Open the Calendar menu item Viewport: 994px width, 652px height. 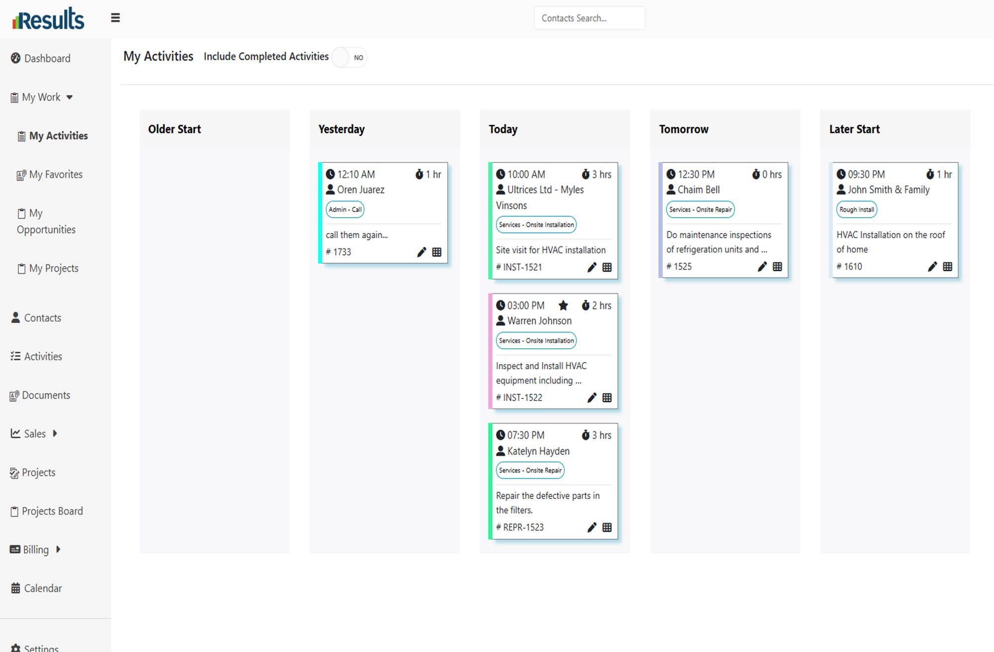coord(43,588)
